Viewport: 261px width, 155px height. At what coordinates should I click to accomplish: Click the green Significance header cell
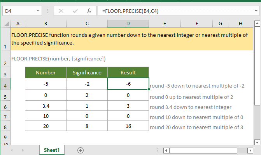87,72
